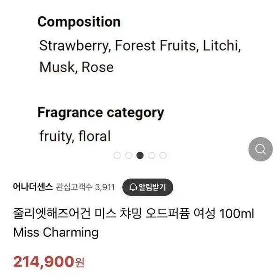
Task: Click the Composition heading in image
Action: (x=79, y=22)
